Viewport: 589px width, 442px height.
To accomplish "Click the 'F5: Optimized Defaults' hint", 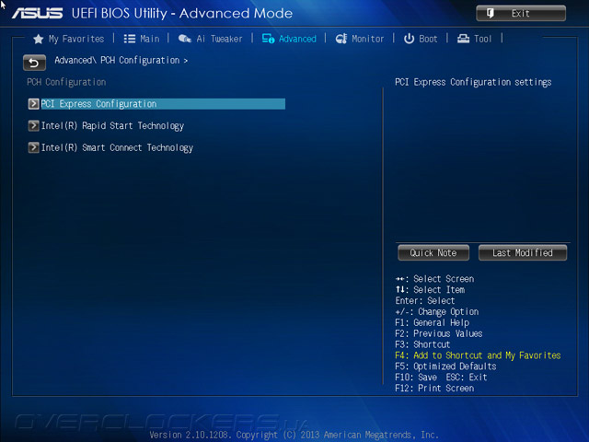I will click(445, 366).
